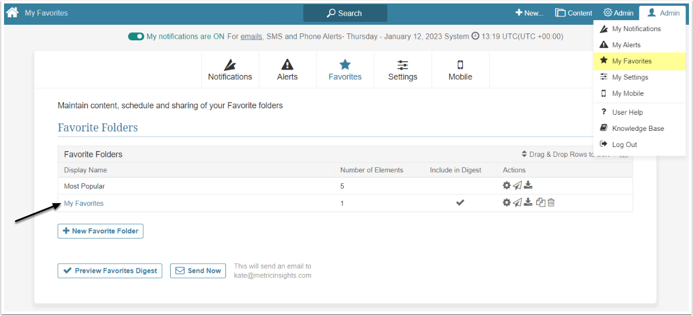Collapse the Admin user dropdown
Screen dimensions: 693x316
[x=662, y=13]
